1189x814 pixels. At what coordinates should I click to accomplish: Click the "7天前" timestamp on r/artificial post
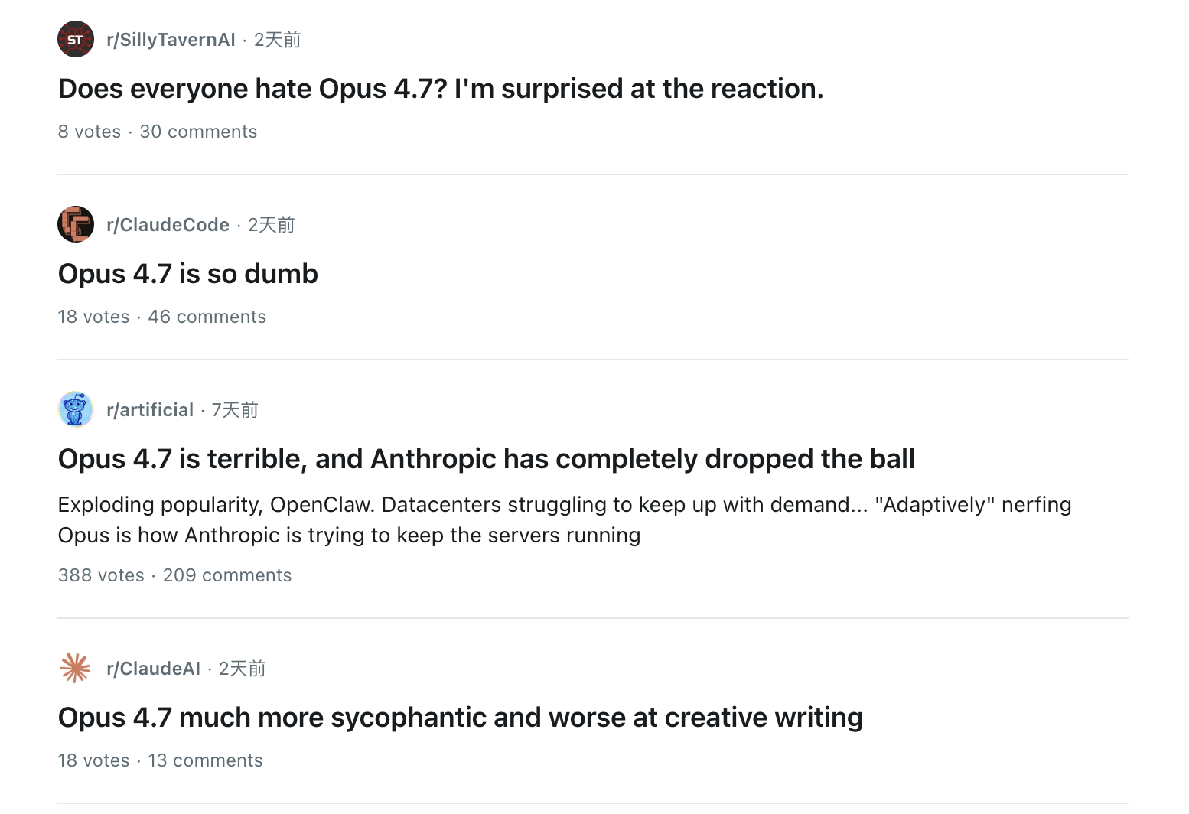click(235, 410)
